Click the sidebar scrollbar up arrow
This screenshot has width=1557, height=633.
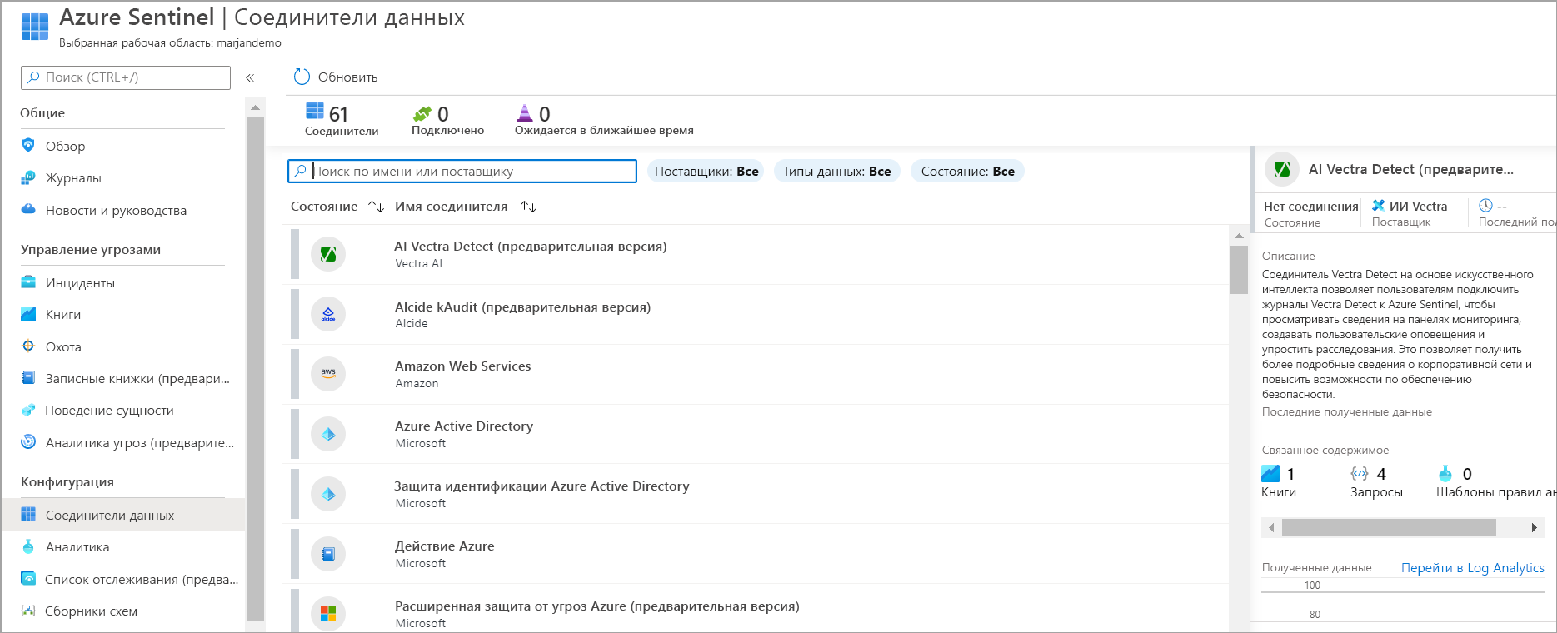[x=255, y=107]
